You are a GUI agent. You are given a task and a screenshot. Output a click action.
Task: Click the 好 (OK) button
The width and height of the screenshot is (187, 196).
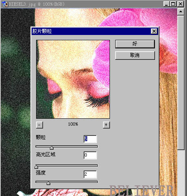tap(135, 44)
